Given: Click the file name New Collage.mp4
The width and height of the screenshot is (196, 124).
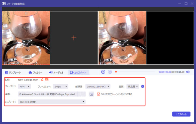Looking at the screenshot, I should click(x=28, y=80).
